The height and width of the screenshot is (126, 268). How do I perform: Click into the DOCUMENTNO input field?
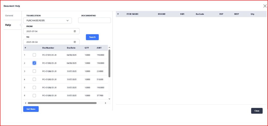[x=94, y=20]
